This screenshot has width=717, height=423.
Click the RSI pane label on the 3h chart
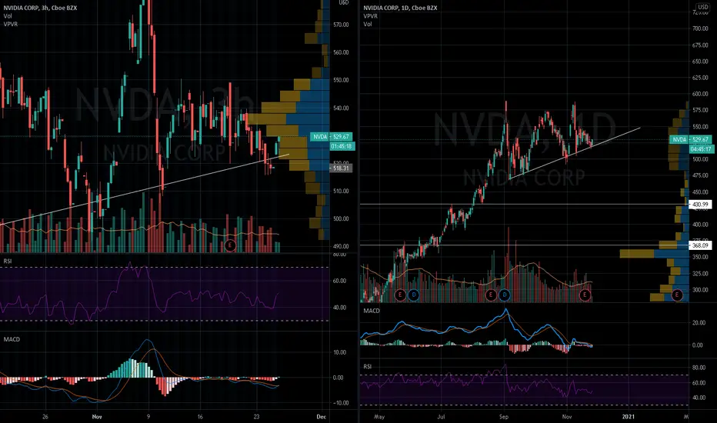pyautogui.click(x=8, y=261)
